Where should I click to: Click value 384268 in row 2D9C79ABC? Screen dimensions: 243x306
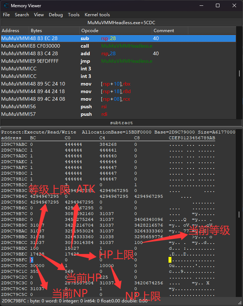click(x=108, y=144)
